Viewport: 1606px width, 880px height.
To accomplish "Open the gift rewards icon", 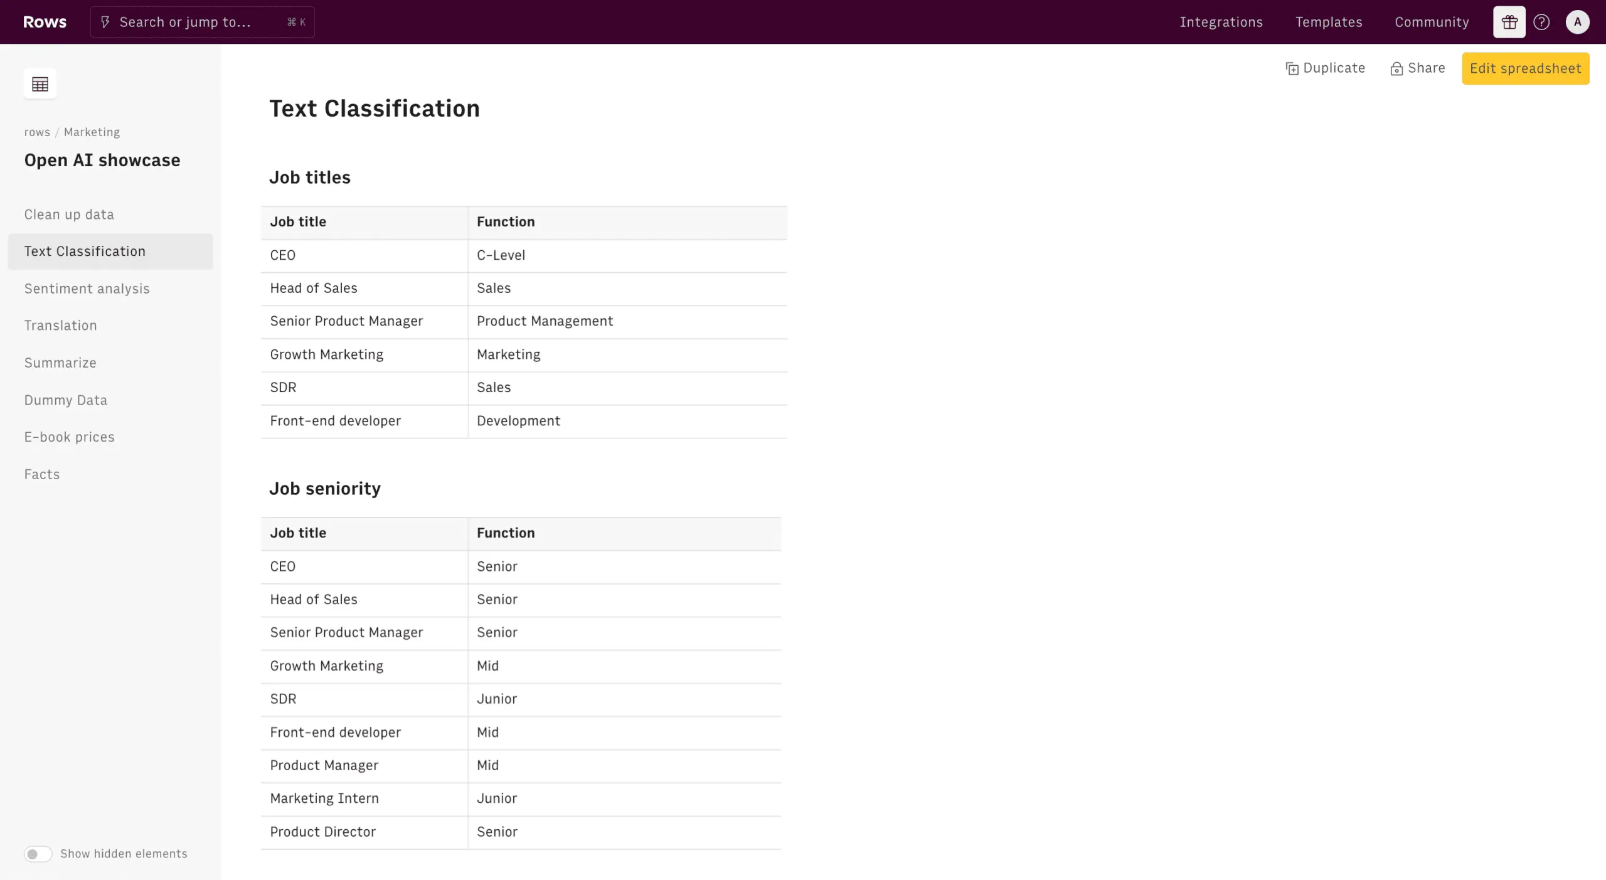I will (1509, 22).
